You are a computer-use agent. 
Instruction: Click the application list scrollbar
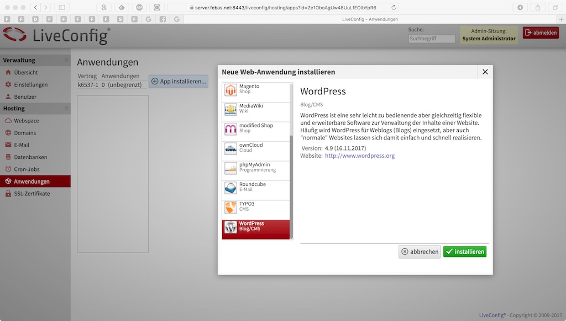click(291, 186)
